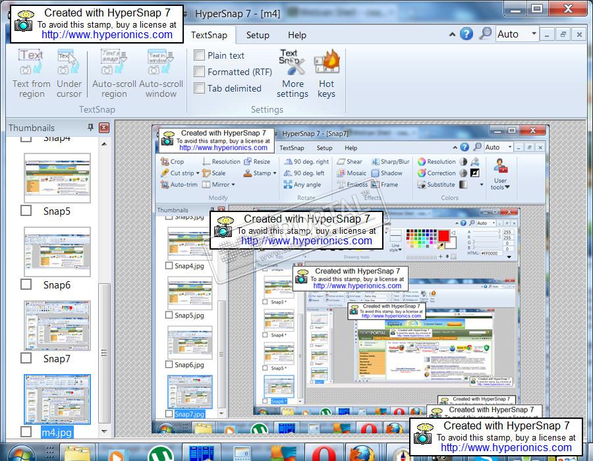Click the Thumbnails panel vertical scrollbar thumb

coord(104,353)
